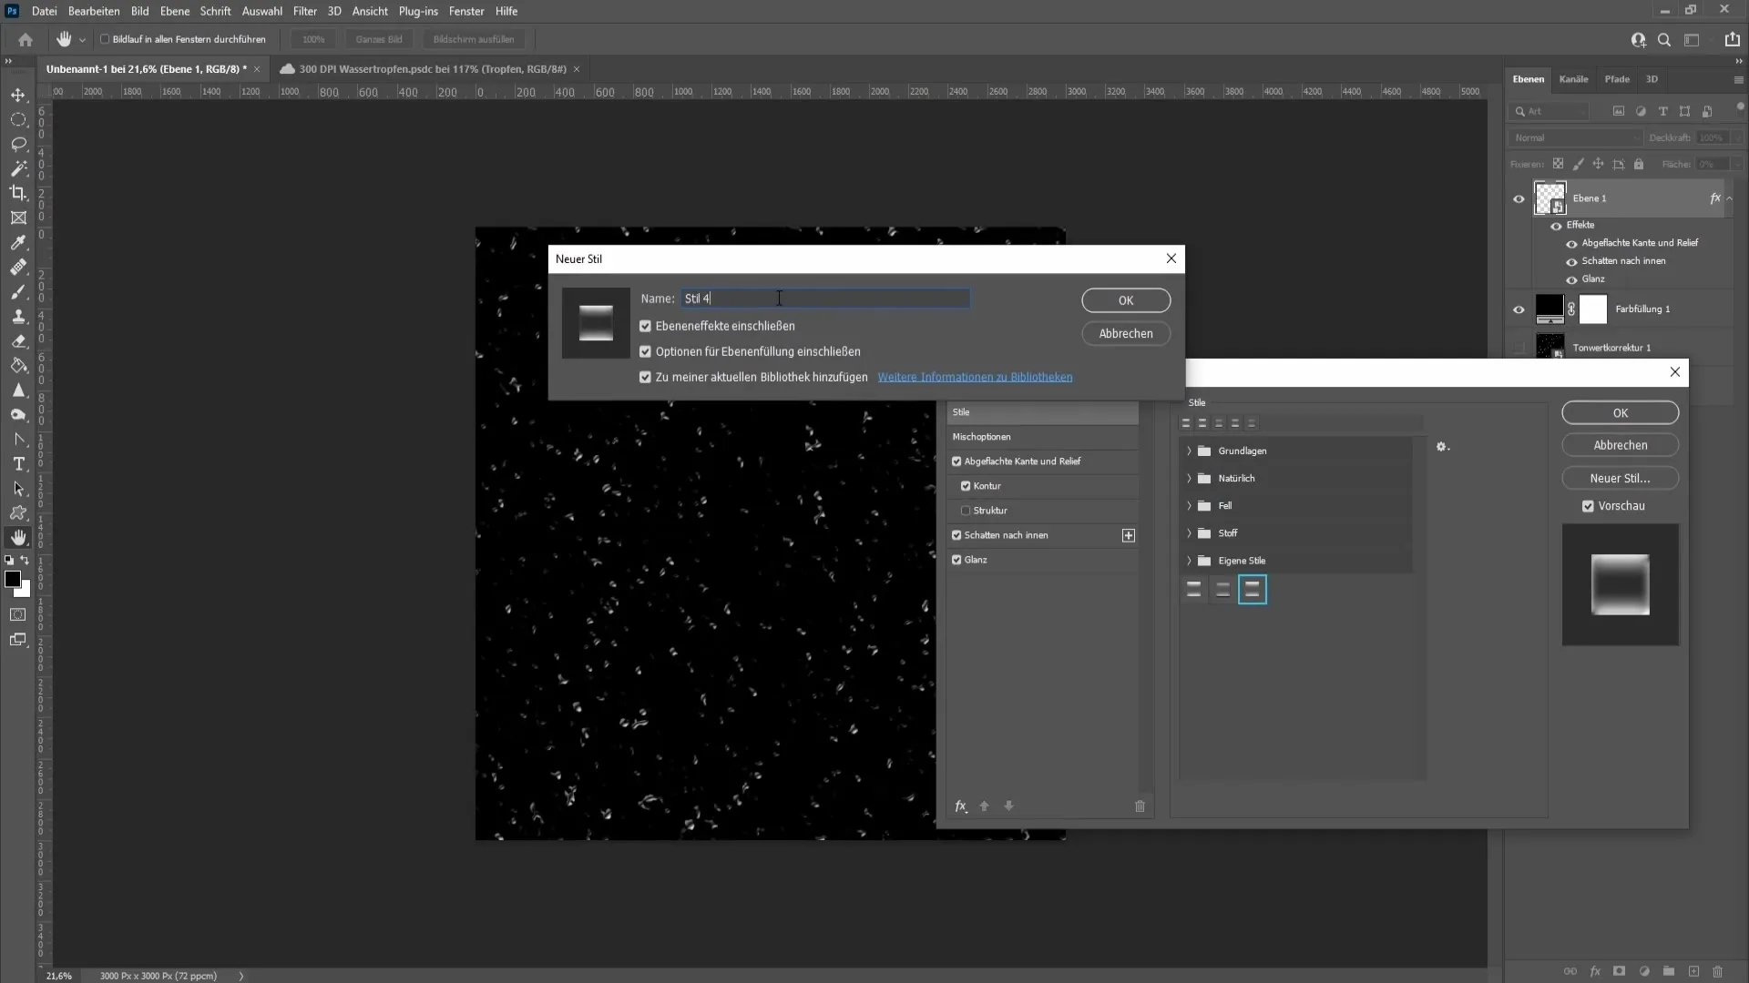
Task: Select Mischoptionen in style dialog
Action: click(1042, 437)
